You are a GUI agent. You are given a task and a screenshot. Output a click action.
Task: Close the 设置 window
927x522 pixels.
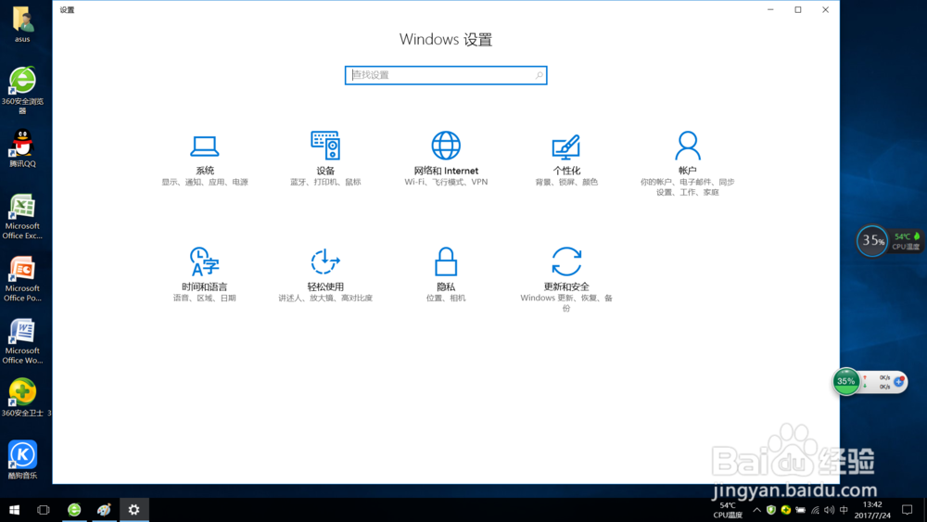click(825, 9)
